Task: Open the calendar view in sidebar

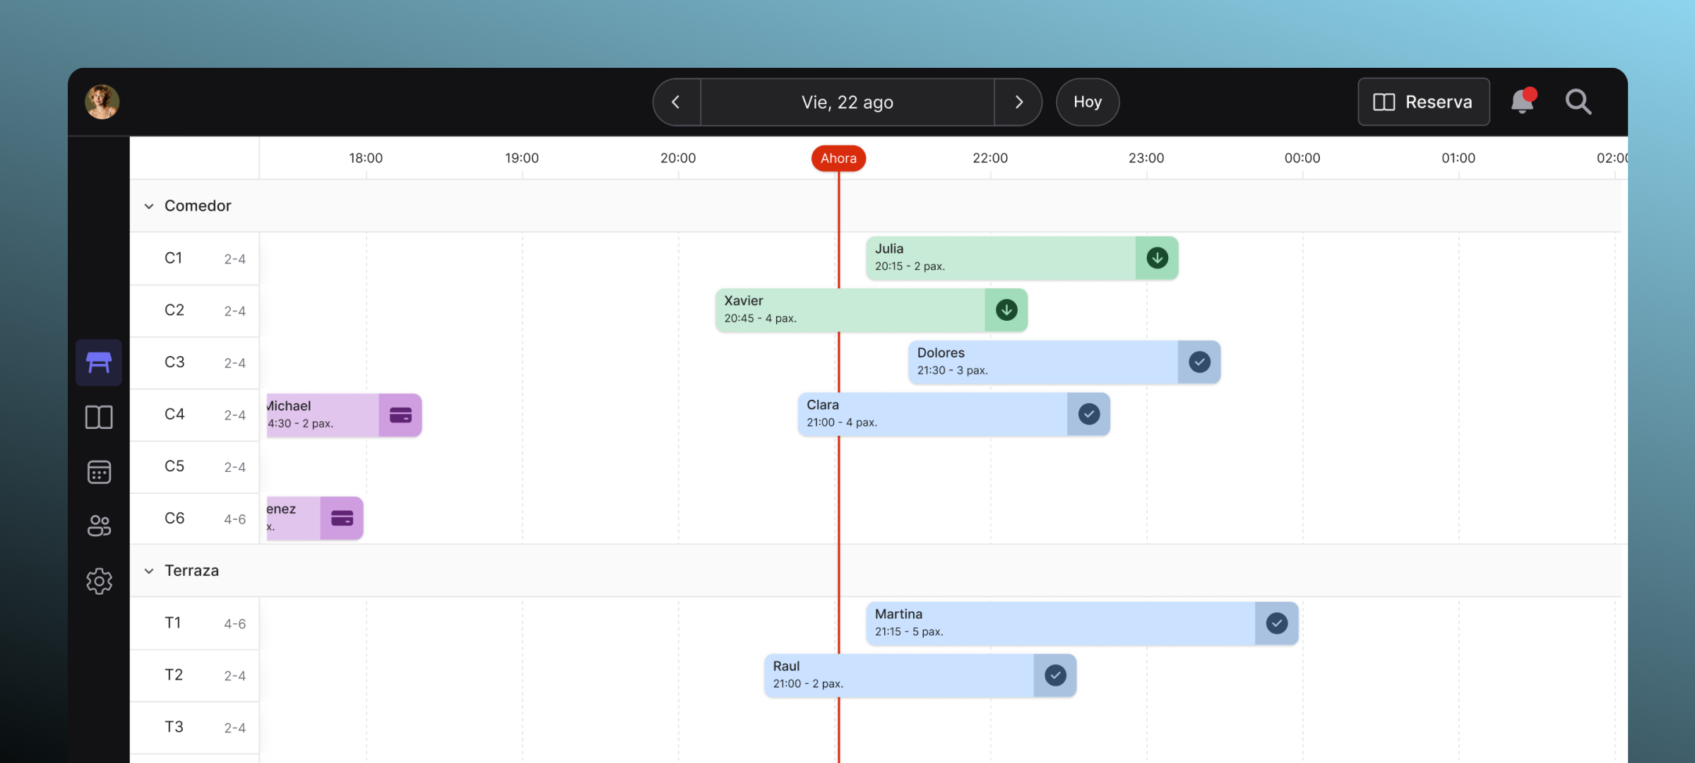Action: click(x=99, y=471)
